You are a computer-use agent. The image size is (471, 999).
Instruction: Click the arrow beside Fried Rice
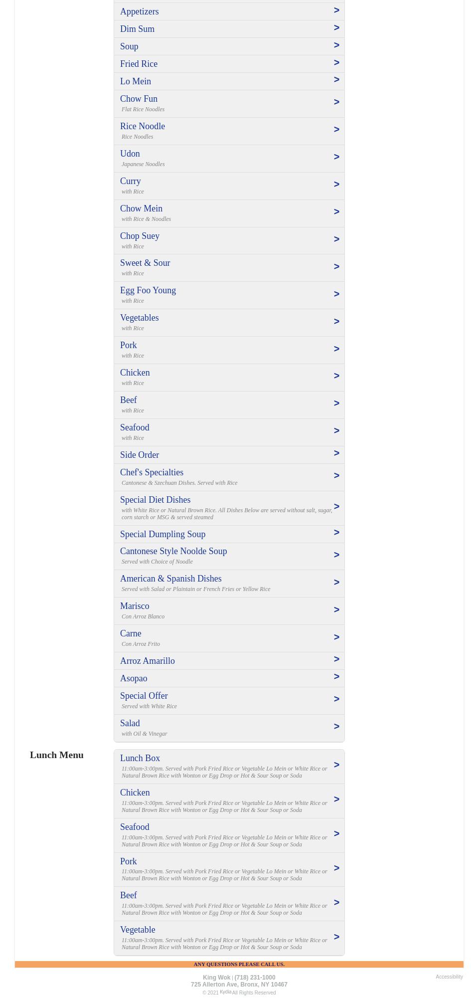click(x=336, y=63)
